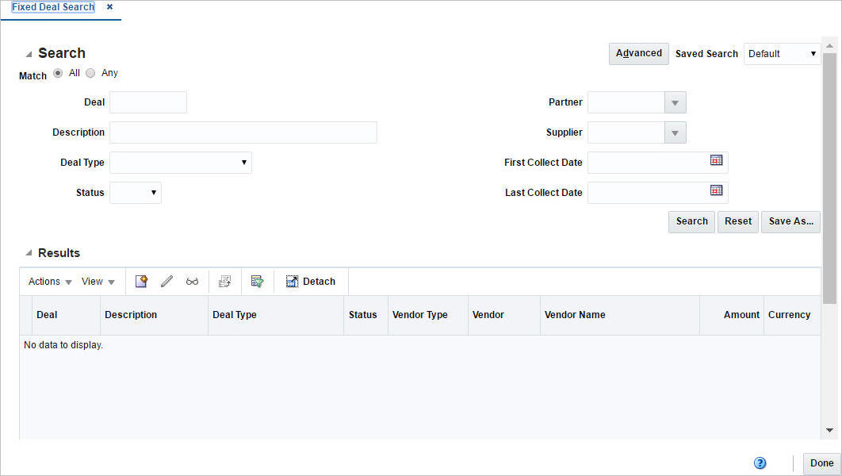Open the Last Collect Date calendar picker
The image size is (842, 476).
[717, 190]
